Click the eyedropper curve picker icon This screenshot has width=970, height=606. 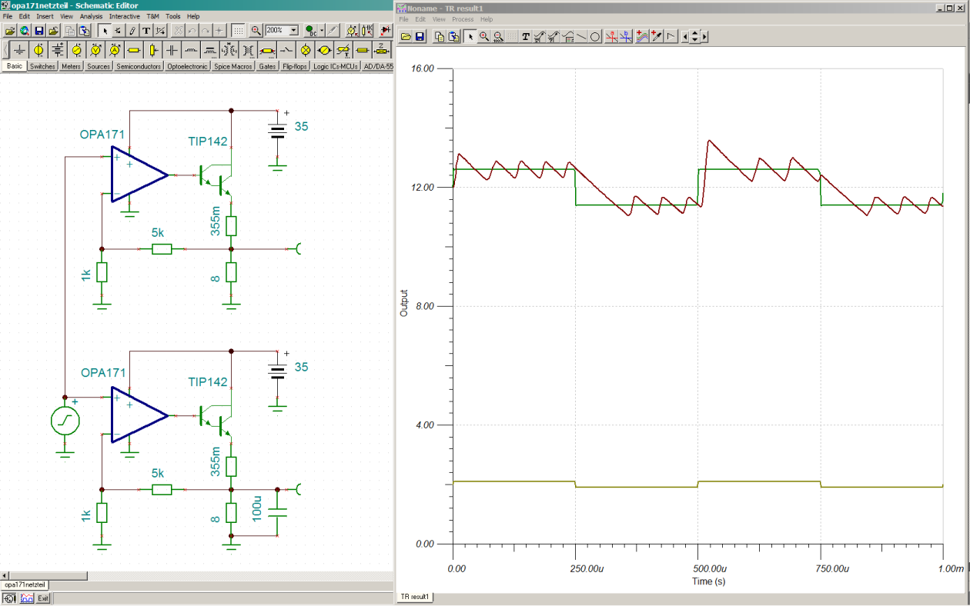(x=656, y=36)
